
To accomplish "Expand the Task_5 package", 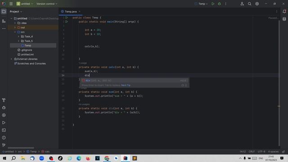I will [x=18, y=41].
